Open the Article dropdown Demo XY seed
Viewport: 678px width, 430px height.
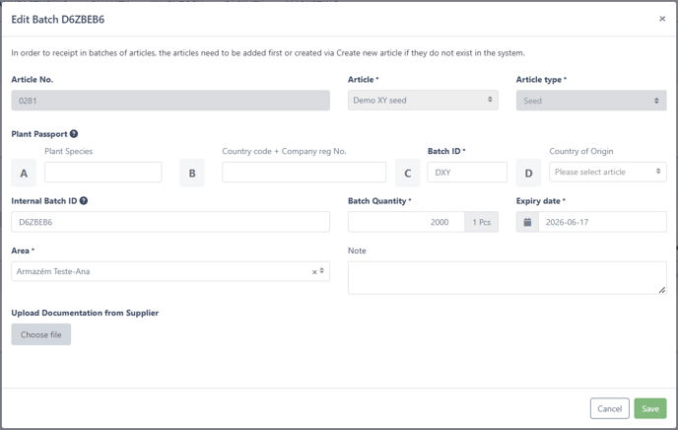tap(423, 101)
